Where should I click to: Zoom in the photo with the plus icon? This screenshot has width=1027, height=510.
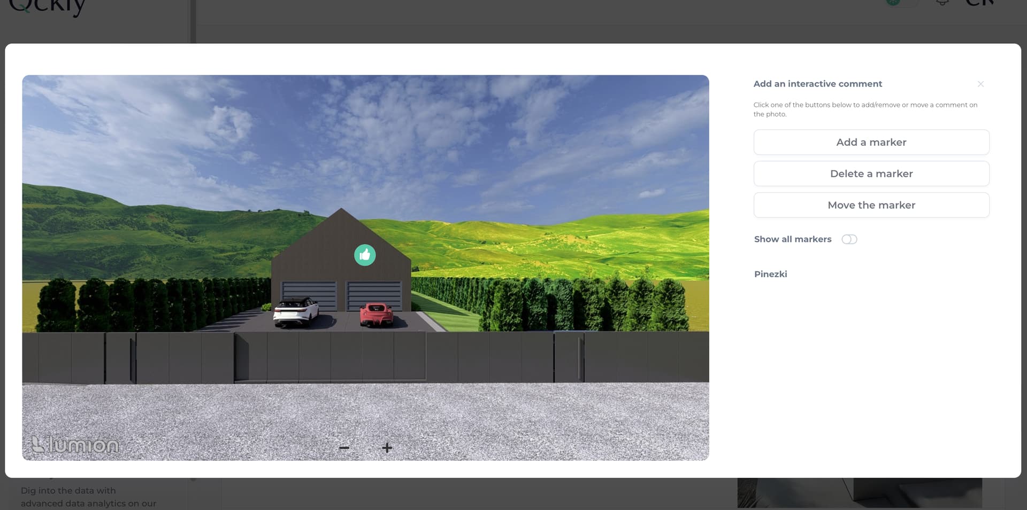click(387, 448)
